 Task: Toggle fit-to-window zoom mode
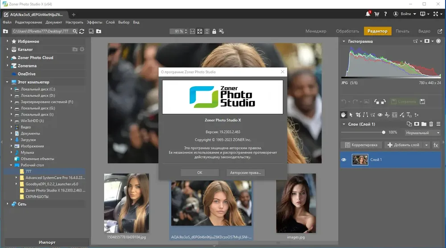200,31
